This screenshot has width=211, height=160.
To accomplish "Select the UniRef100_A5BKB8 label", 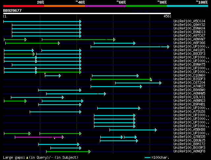I will coord(189,130).
